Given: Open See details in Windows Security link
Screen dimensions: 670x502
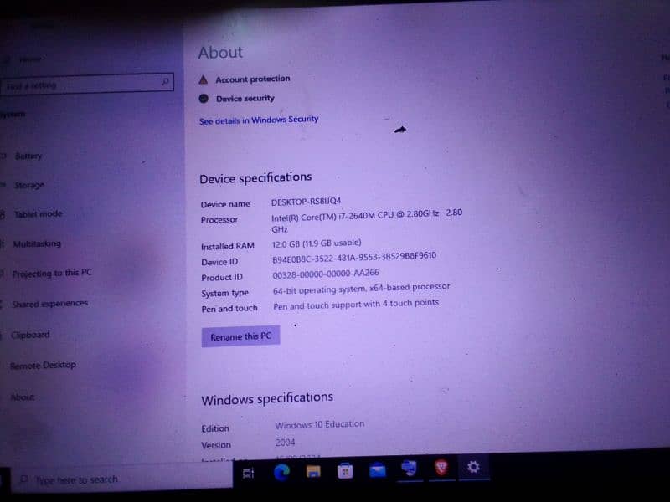Looking at the screenshot, I should (x=259, y=120).
